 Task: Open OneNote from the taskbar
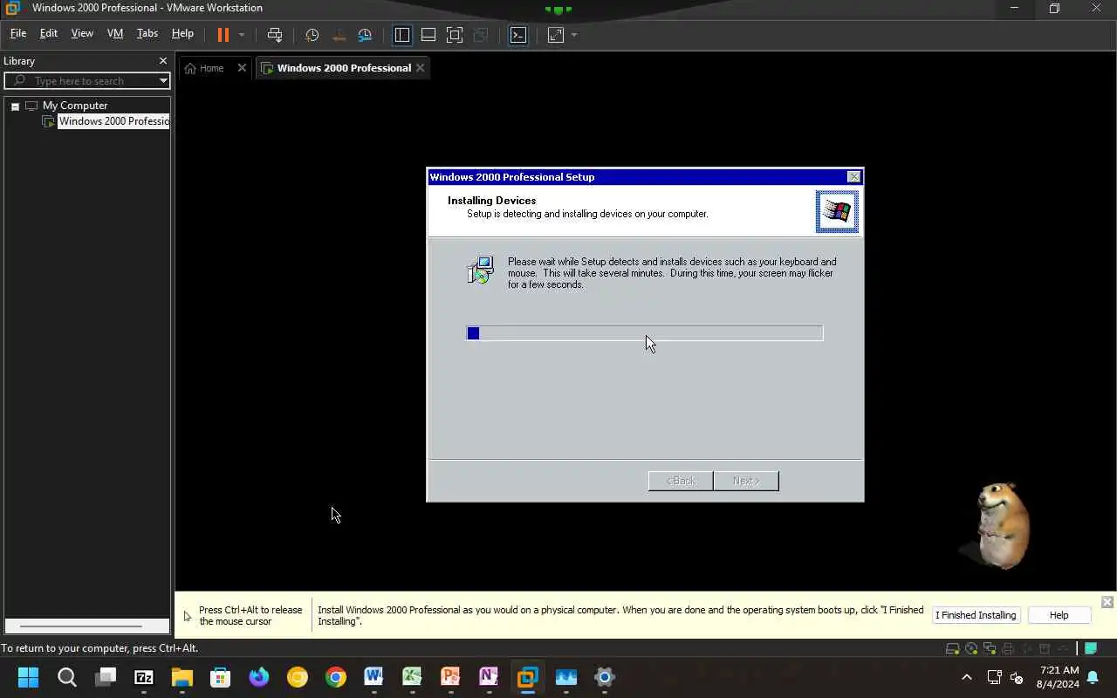pyautogui.click(x=489, y=677)
